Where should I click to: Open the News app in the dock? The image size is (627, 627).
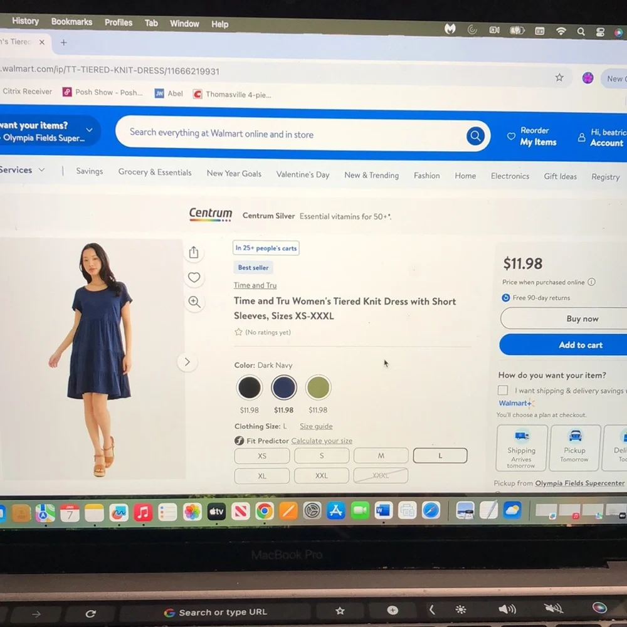[240, 511]
